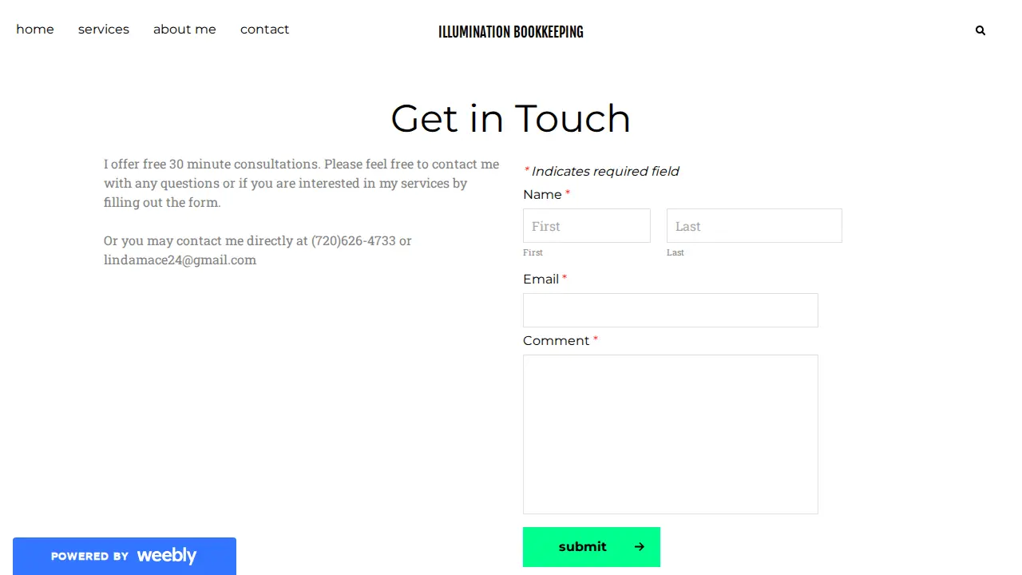The height and width of the screenshot is (575, 1022).
Task: Click the Email field label
Action: click(x=545, y=280)
